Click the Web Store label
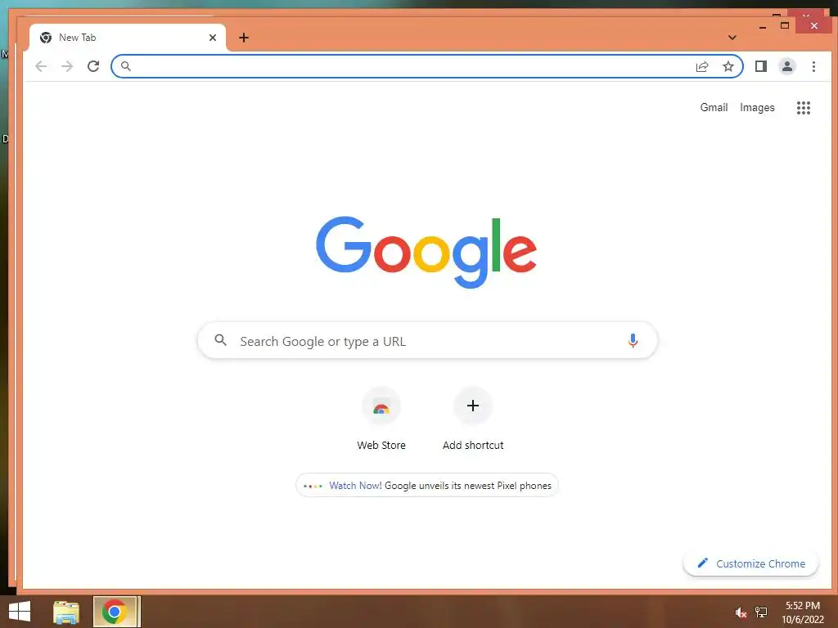The image size is (838, 628). [381, 445]
